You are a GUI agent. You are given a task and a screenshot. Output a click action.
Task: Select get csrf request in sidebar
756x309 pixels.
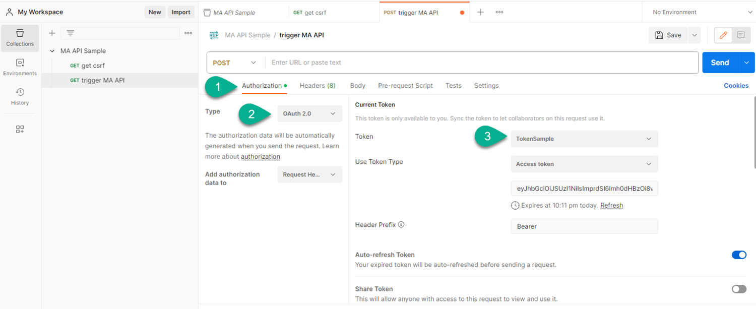[120, 66]
